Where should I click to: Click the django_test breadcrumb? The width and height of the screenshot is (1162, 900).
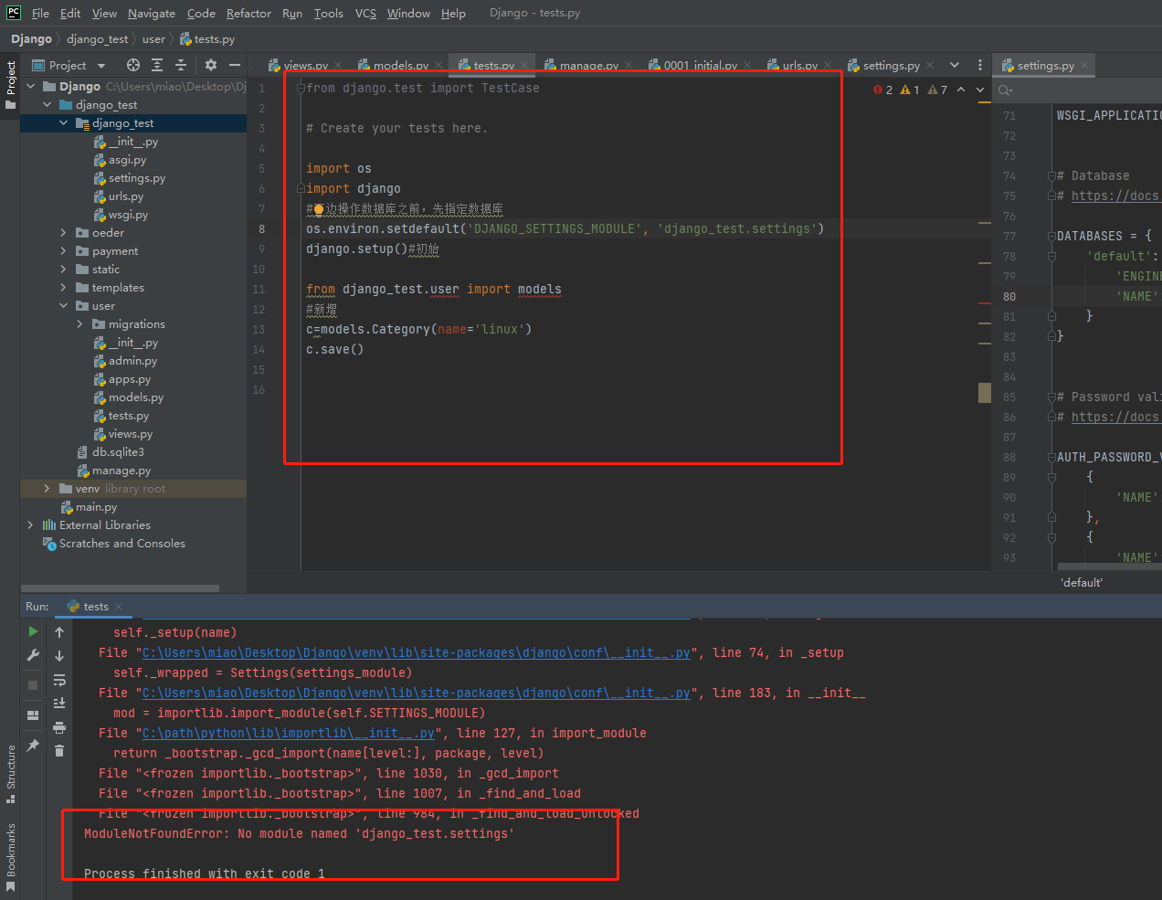97,39
